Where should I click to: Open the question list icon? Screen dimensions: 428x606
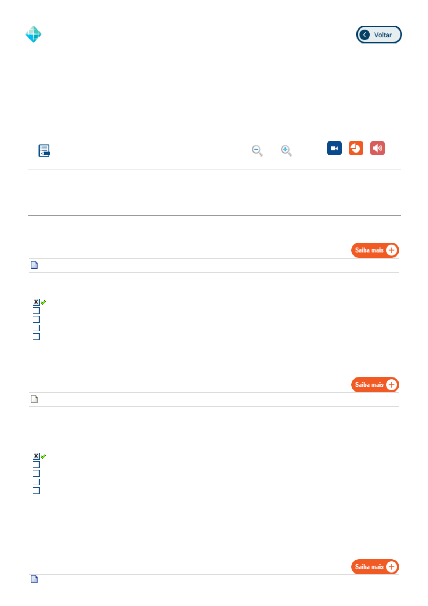(x=44, y=150)
